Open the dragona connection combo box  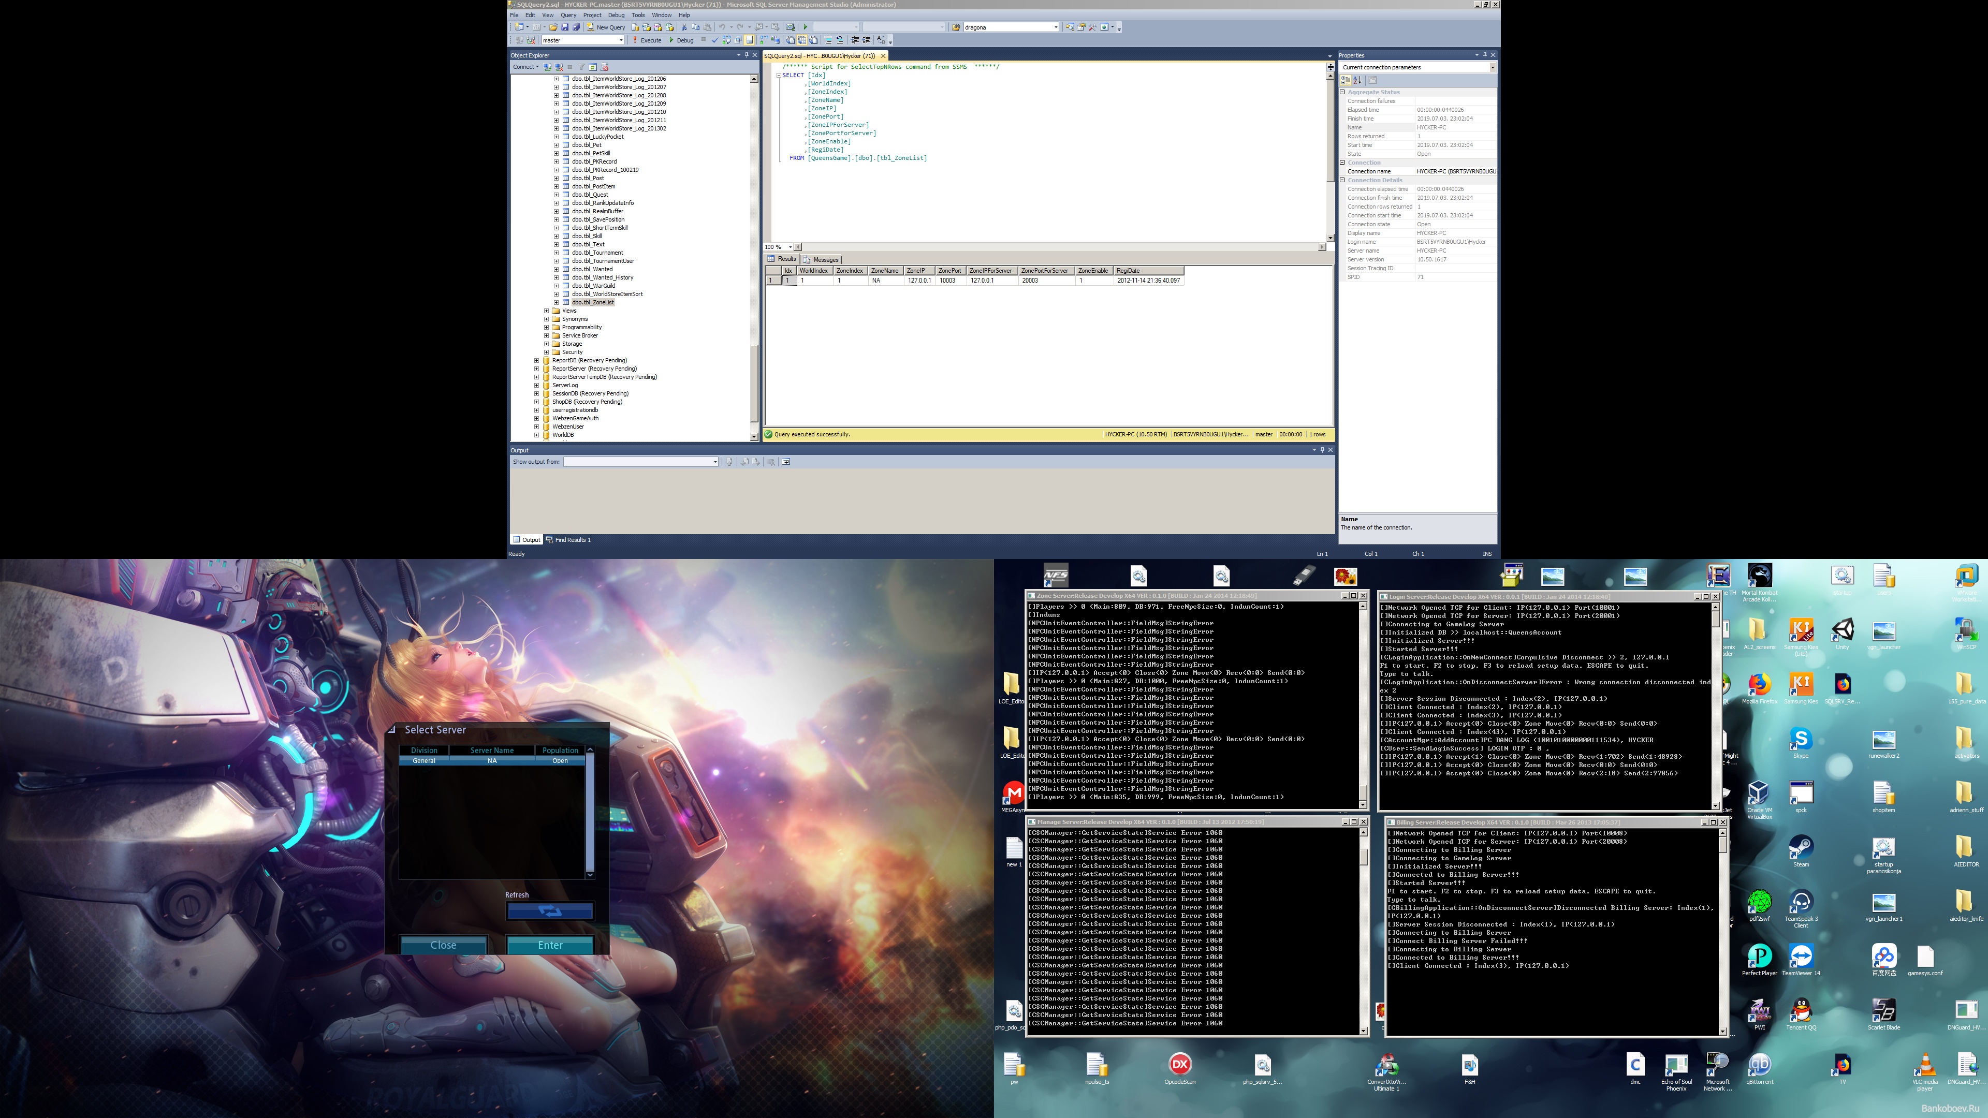coord(1056,27)
